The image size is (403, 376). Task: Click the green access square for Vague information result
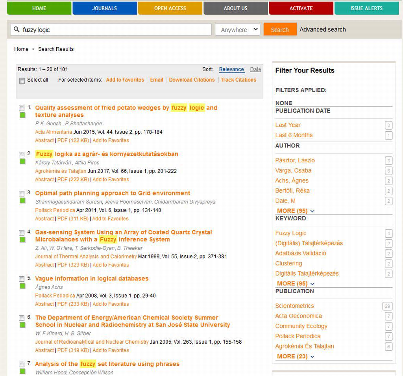(x=22, y=286)
